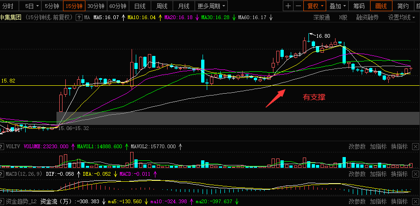Click the 16.80 high price marker
Image resolution: width=420 pixels, height=206 pixels.
click(x=323, y=36)
